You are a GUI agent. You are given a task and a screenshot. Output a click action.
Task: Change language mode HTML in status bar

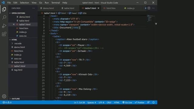pos(117,102)
